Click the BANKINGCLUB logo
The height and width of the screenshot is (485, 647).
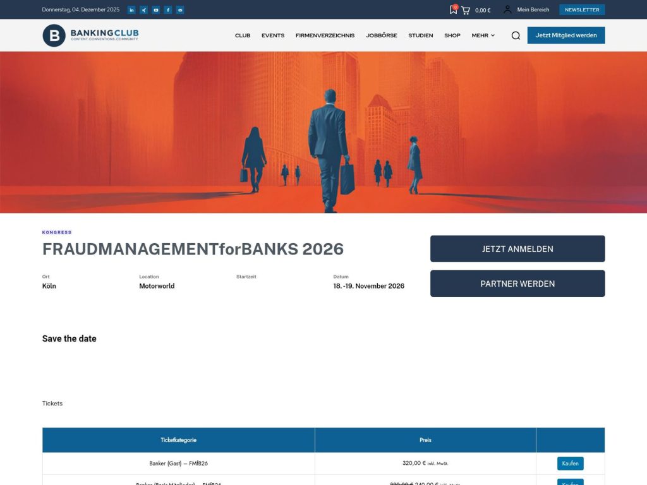point(90,35)
